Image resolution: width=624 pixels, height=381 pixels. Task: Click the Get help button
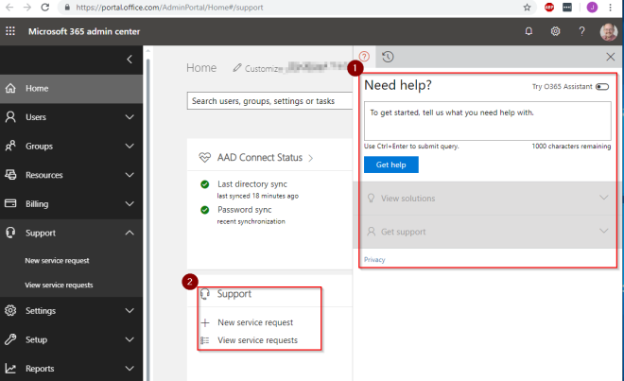391,165
